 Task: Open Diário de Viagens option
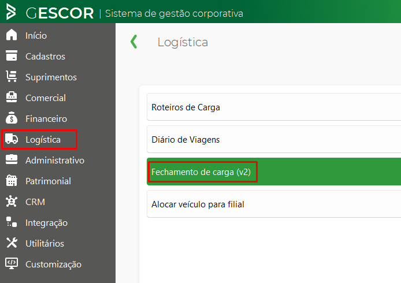[274, 139]
